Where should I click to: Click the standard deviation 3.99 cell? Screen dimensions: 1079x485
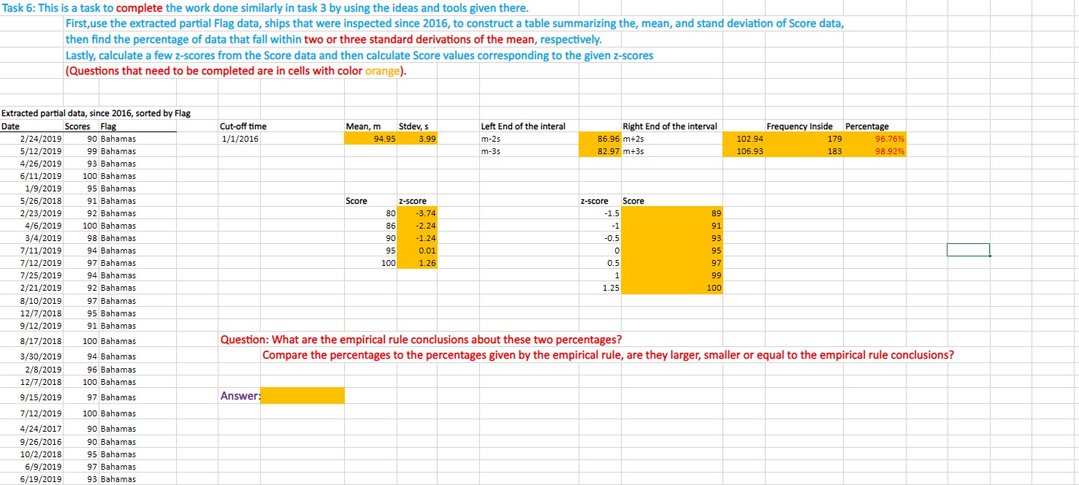click(x=417, y=138)
